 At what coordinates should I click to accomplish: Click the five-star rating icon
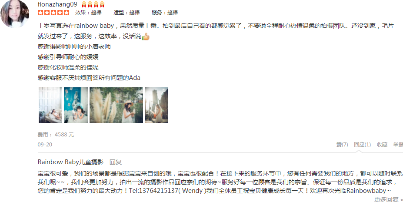pyautogui.click(x=53, y=13)
